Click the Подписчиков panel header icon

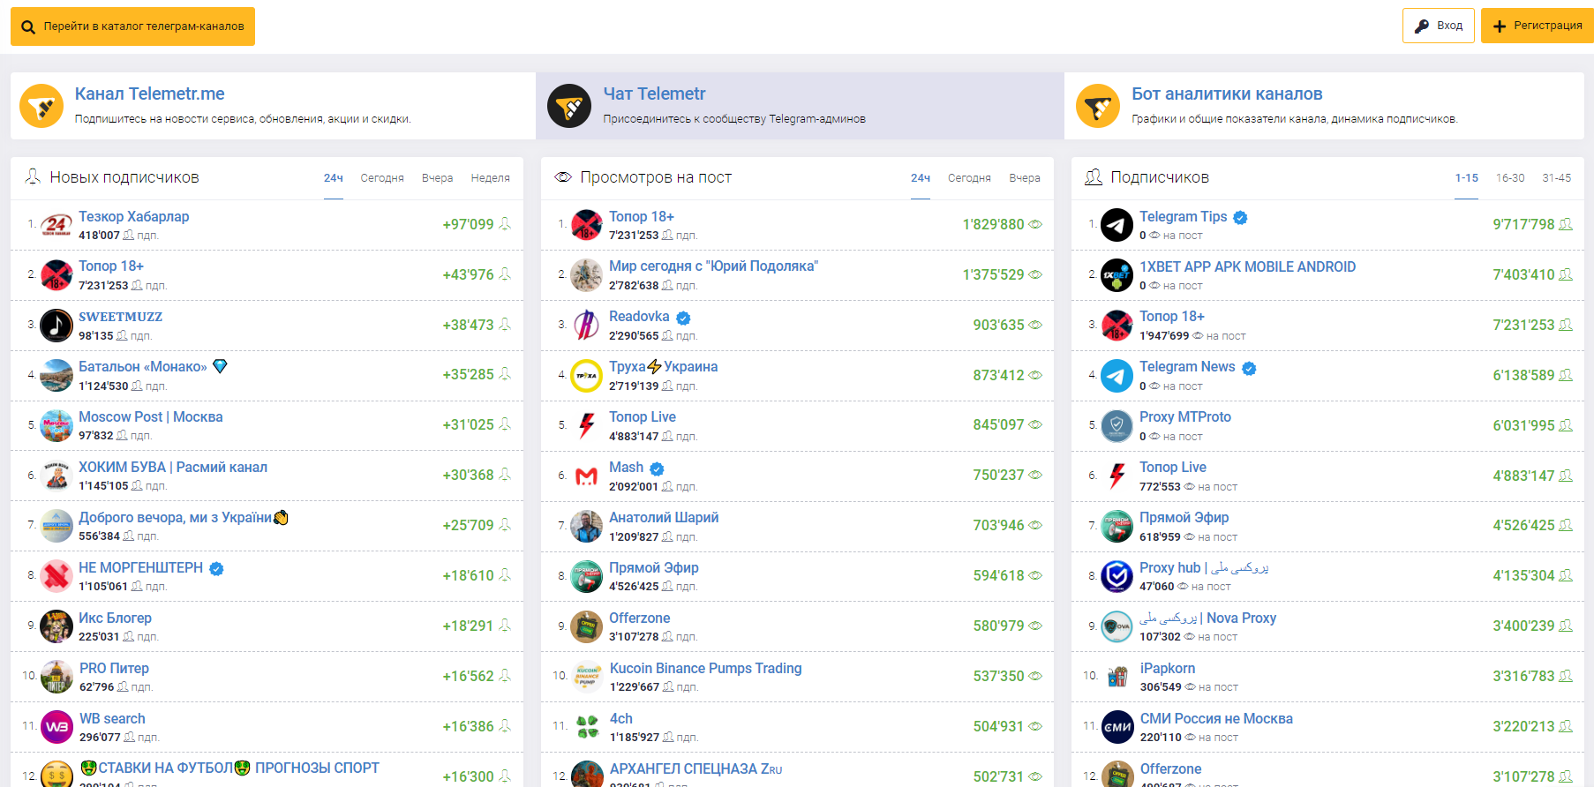pyautogui.click(x=1093, y=177)
